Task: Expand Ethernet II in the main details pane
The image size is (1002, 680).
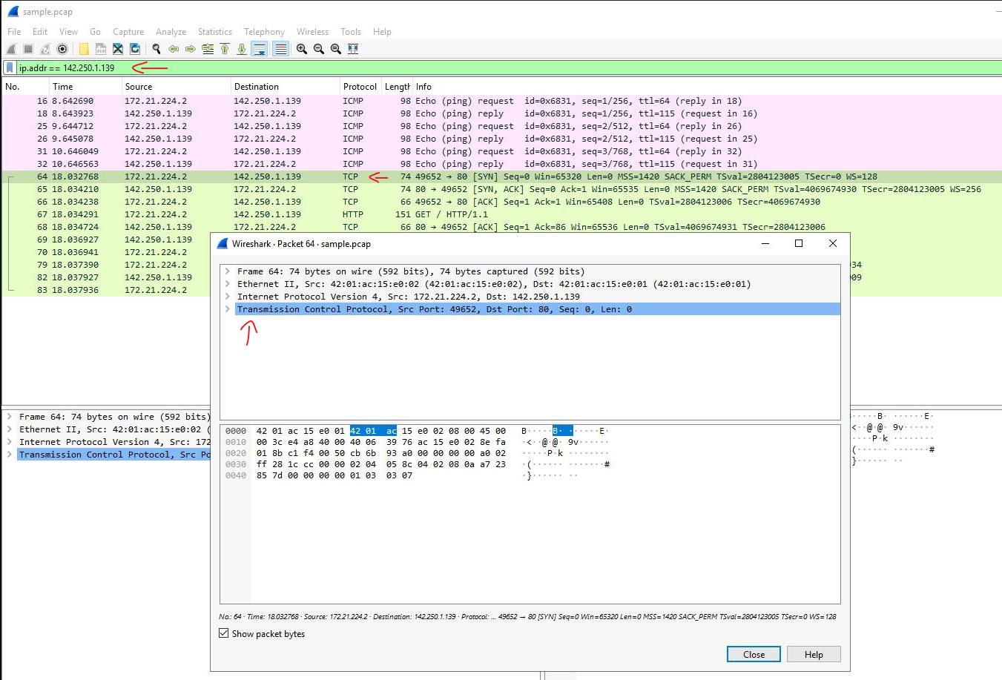Action: [9, 429]
